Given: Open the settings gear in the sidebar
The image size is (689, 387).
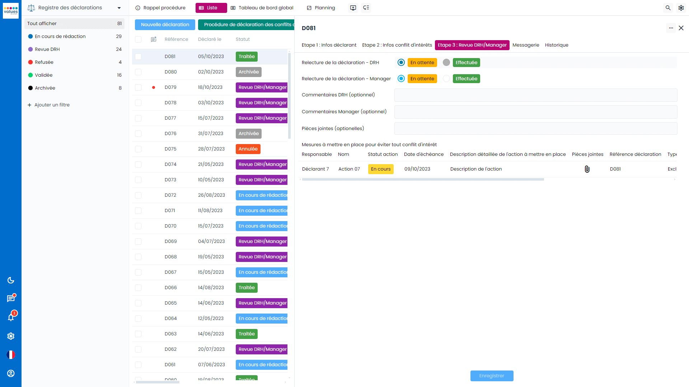Looking at the screenshot, I should click(11, 336).
